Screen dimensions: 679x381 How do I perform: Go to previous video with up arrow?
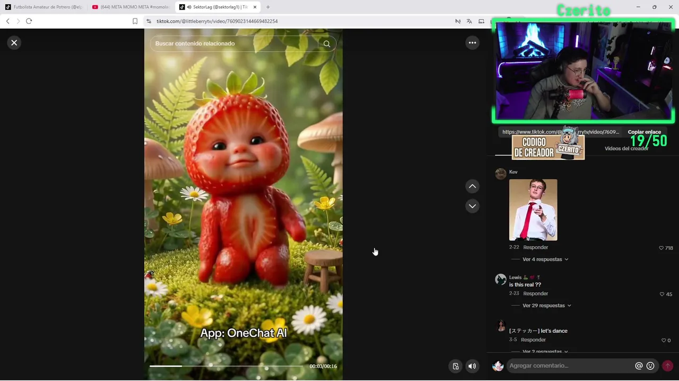472,186
